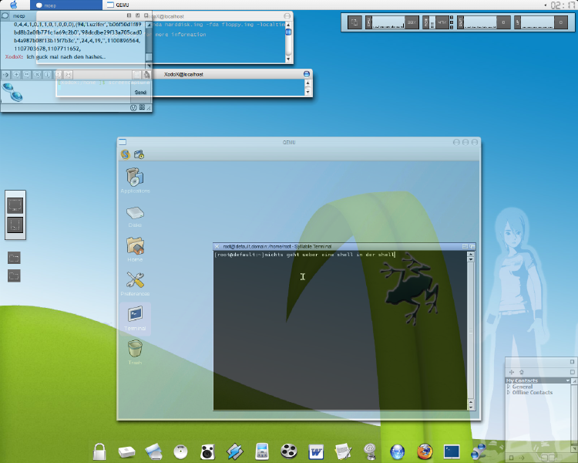Screen dimensions: 578x463
Task: Select the lower pager box on left panel
Action: coord(15,225)
